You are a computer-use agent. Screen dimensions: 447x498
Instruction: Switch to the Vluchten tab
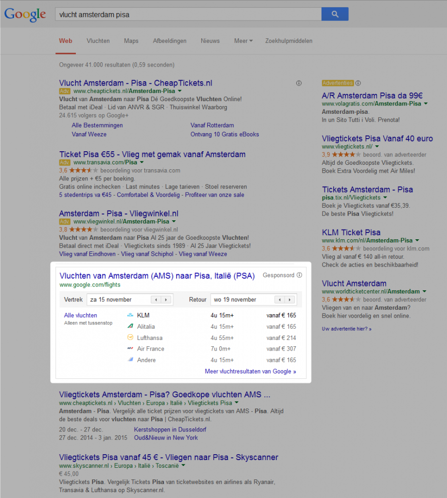(x=98, y=41)
